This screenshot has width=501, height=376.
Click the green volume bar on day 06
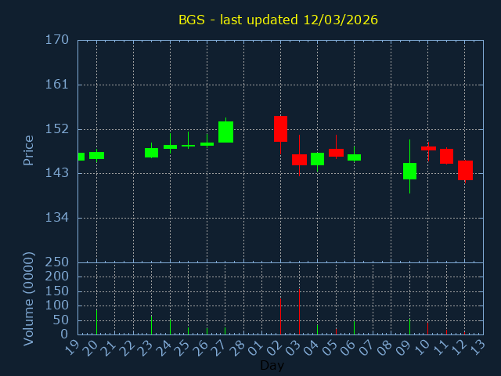point(354,327)
